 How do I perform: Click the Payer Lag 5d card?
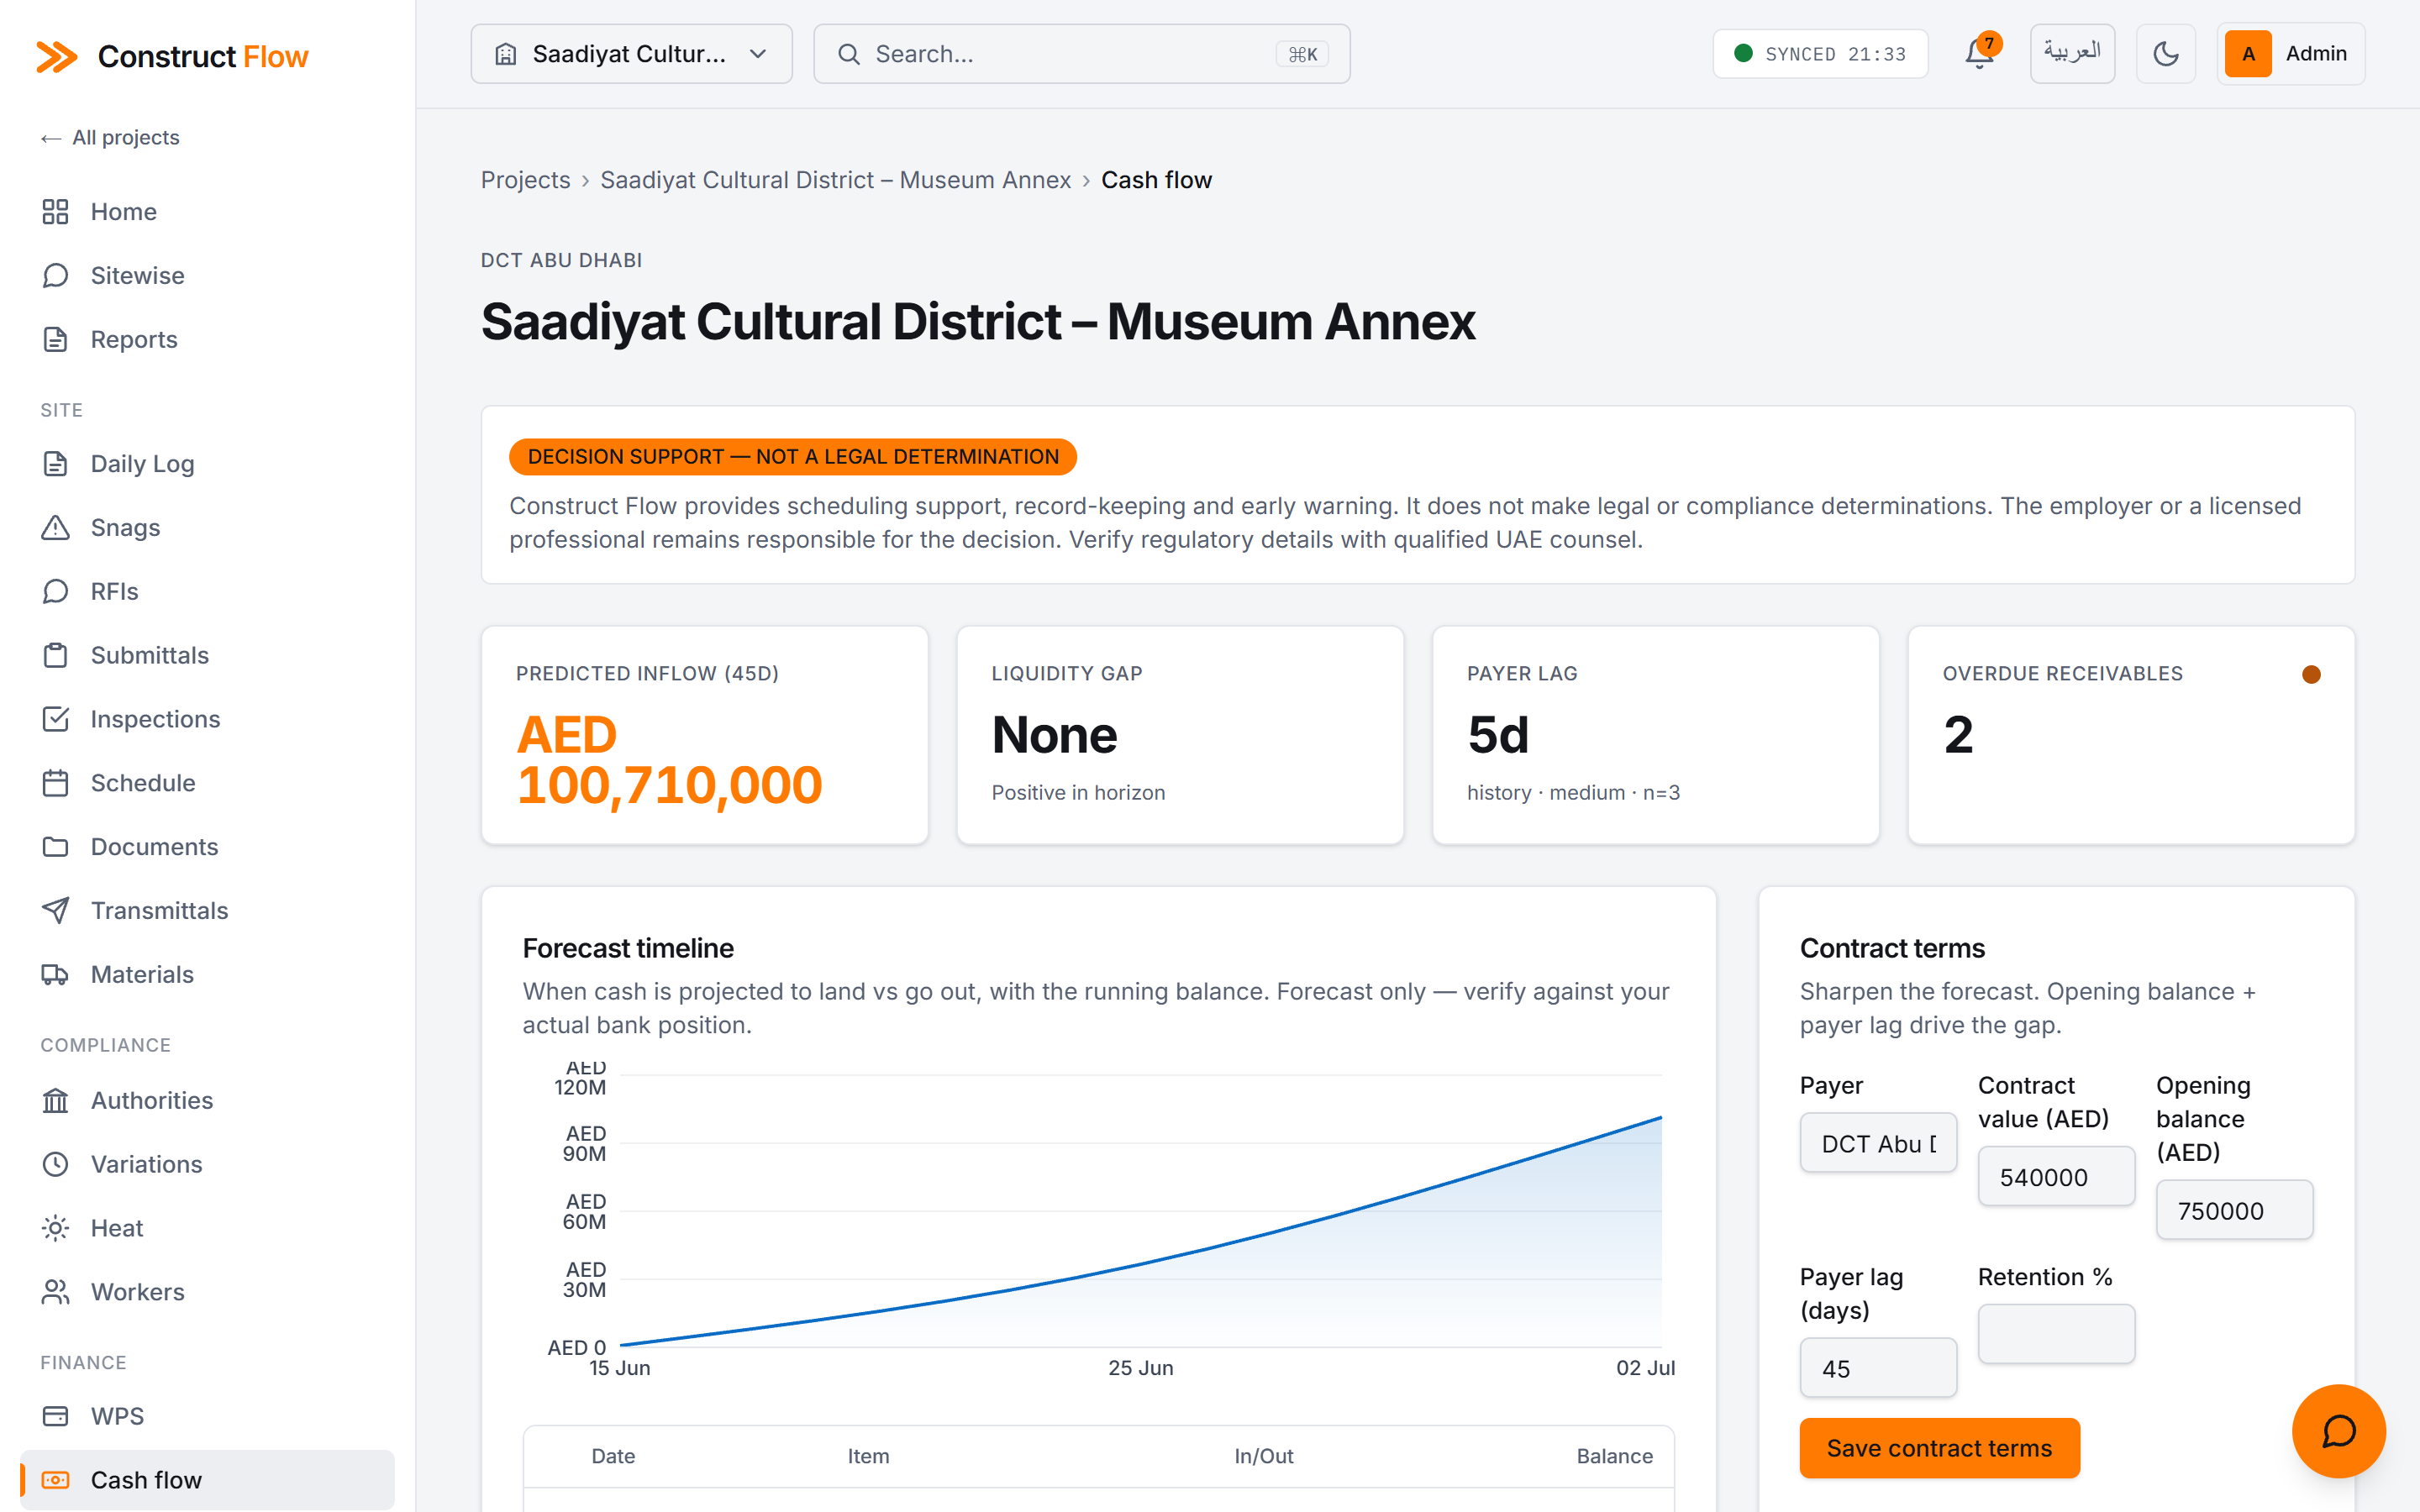(1655, 735)
